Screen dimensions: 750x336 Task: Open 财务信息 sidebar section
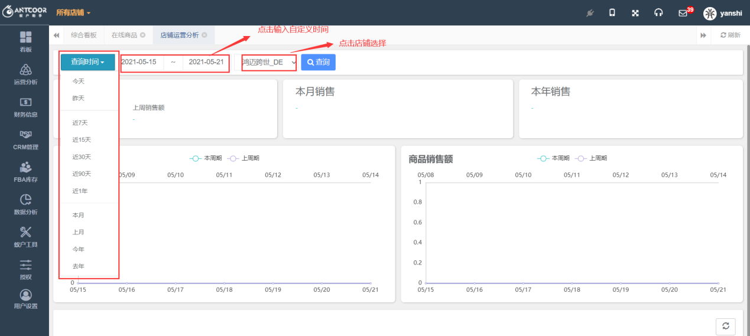pos(25,107)
